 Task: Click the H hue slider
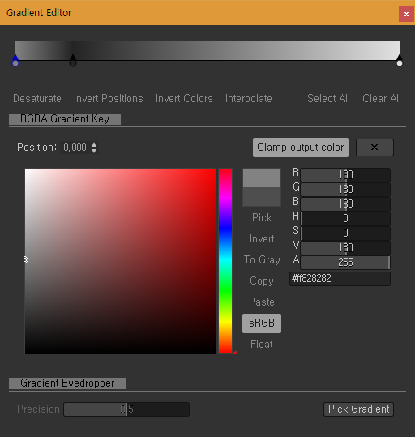click(x=345, y=218)
